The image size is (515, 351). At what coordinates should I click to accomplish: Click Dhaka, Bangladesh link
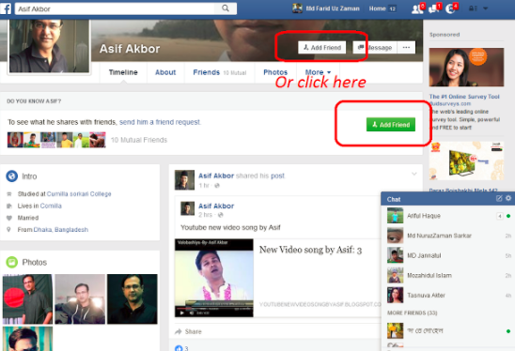[x=61, y=229]
